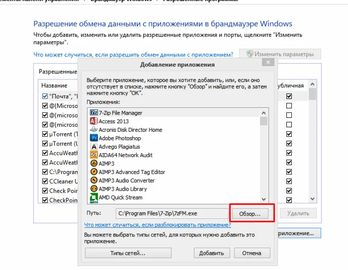Click the Отмена button
The height and width of the screenshot is (270, 348).
[252, 253]
